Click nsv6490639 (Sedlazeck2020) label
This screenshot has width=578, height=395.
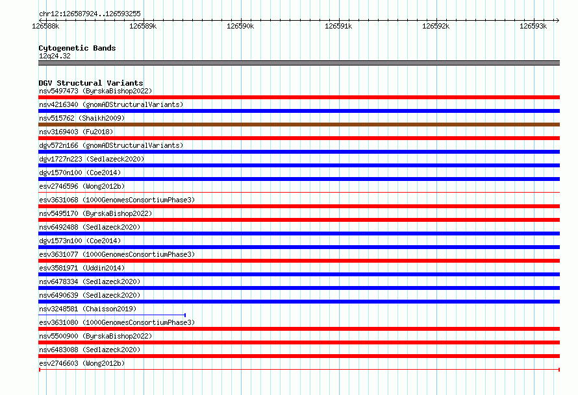click(90, 295)
